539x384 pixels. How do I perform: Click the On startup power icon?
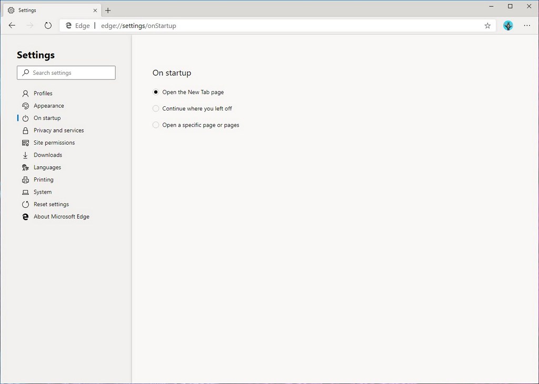pos(25,118)
